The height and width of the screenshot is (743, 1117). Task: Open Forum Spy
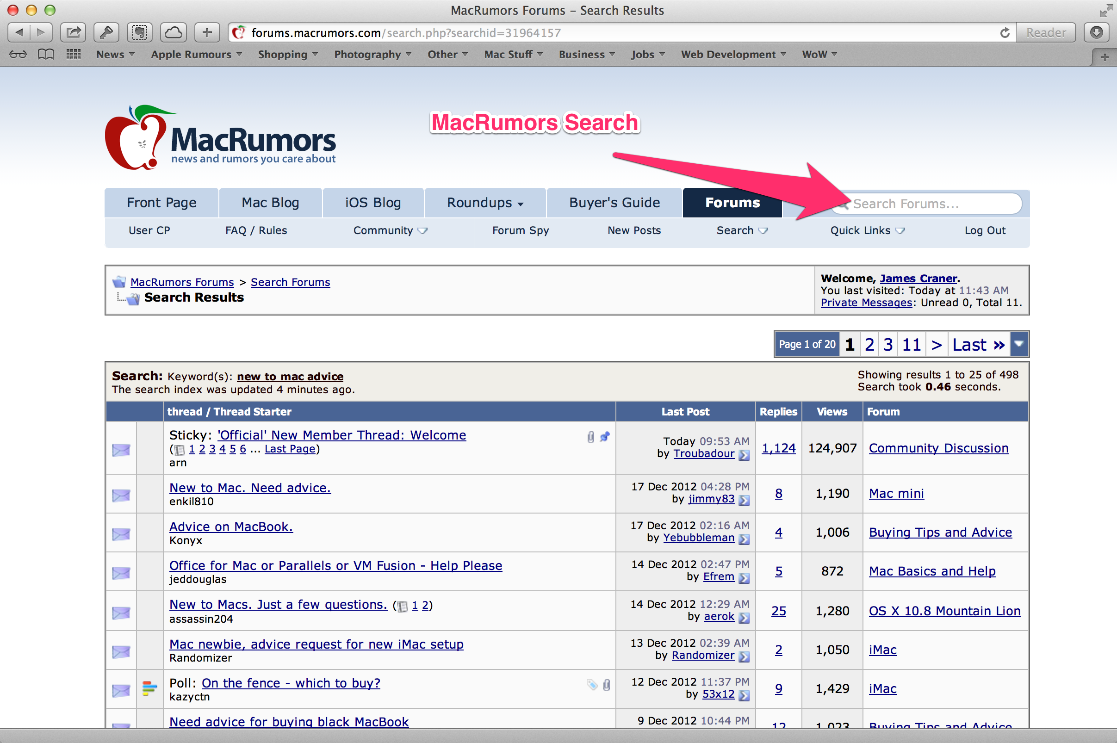521,230
